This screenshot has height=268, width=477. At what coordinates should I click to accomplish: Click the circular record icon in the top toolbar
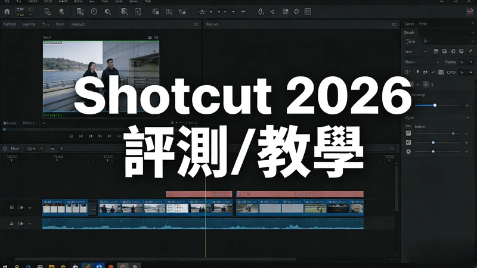pyautogui.click(x=94, y=11)
